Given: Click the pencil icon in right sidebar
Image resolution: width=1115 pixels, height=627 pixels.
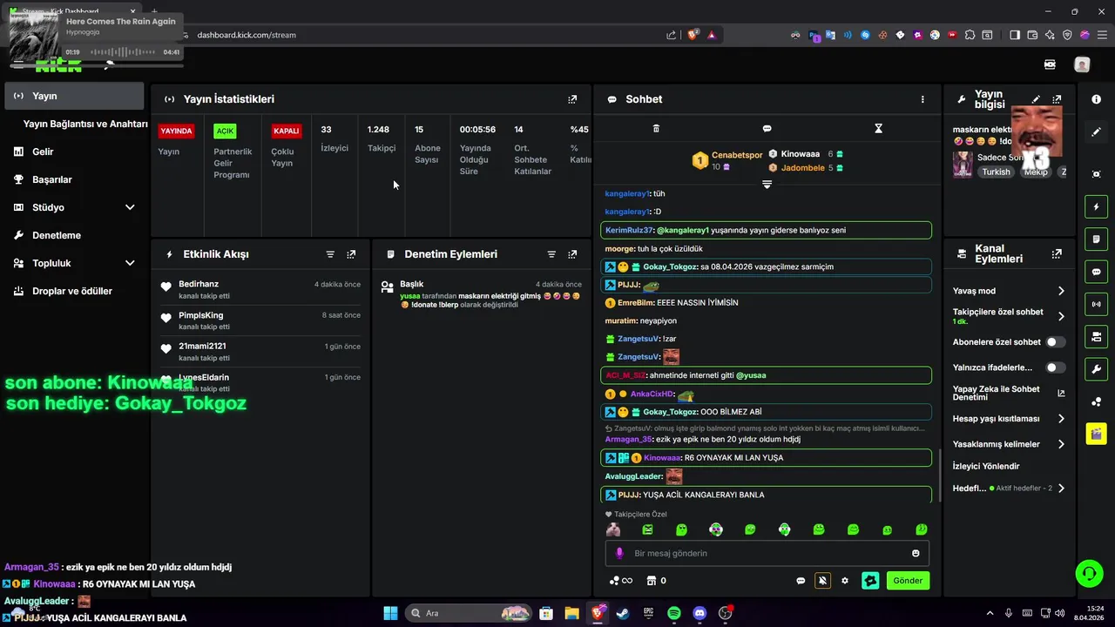Looking at the screenshot, I should click(1096, 132).
